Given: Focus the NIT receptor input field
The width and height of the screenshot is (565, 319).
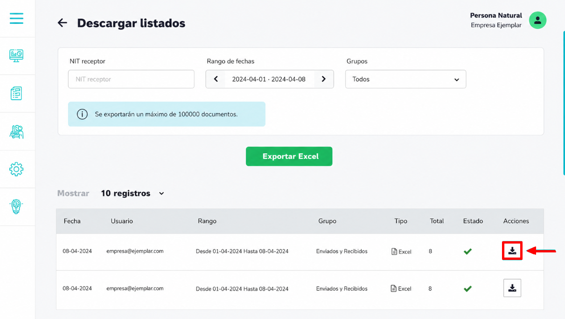Looking at the screenshot, I should 131,79.
